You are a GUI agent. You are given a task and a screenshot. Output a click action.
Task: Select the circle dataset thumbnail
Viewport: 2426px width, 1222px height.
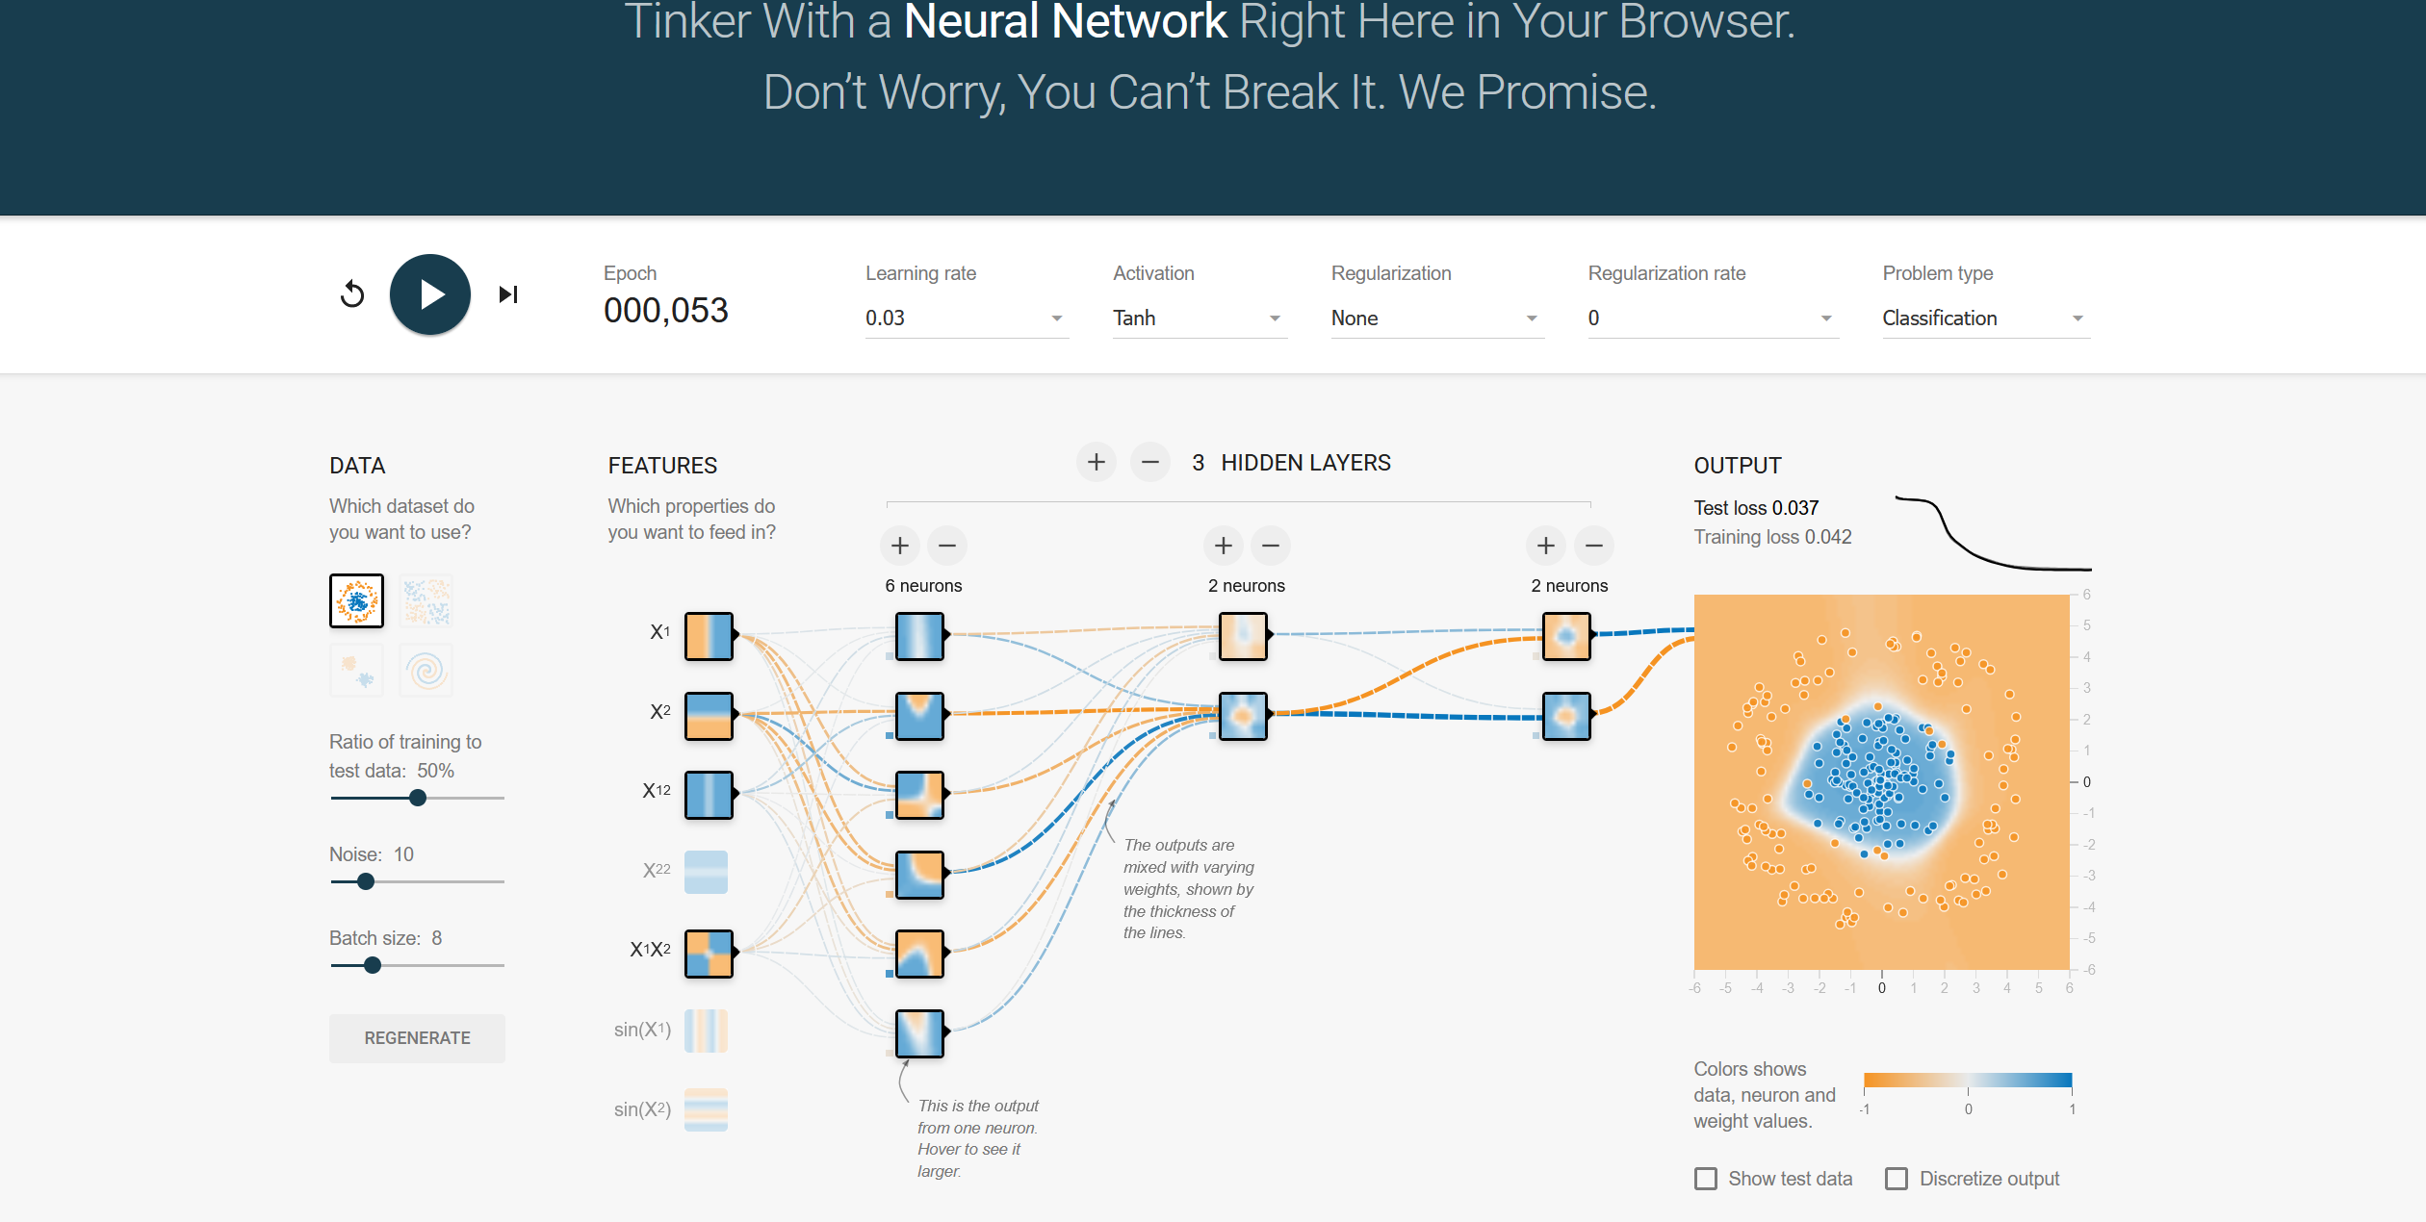356,601
